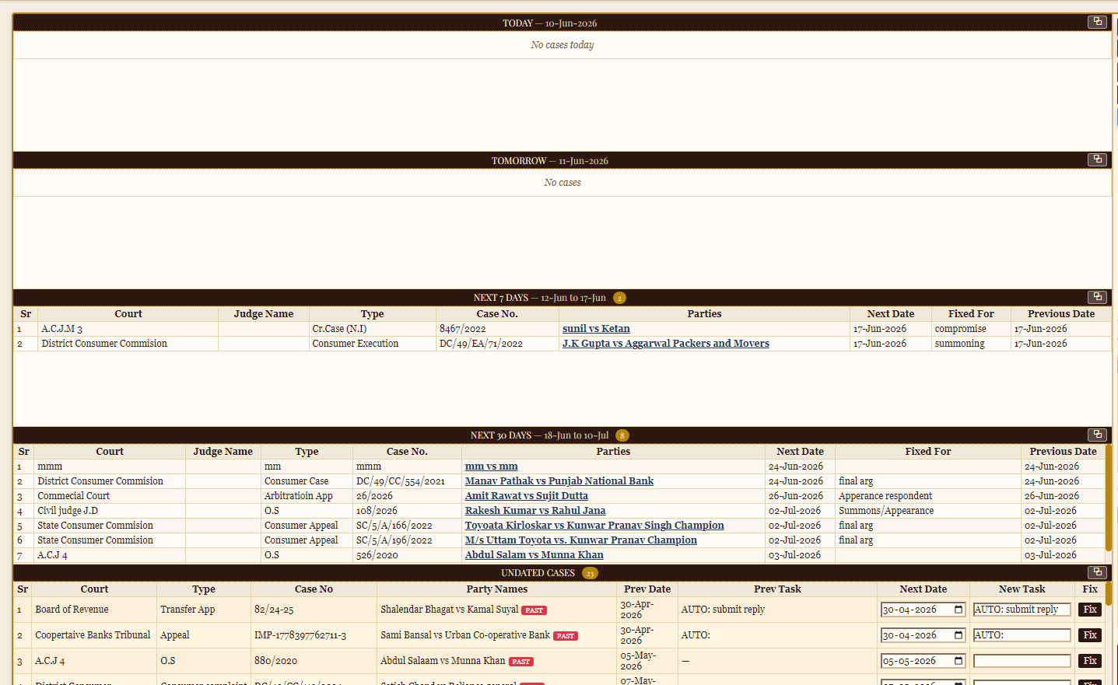Click Fix for Abdul Salaam vs Munna Khan
This screenshot has height=685, width=1118.
coord(1090,661)
